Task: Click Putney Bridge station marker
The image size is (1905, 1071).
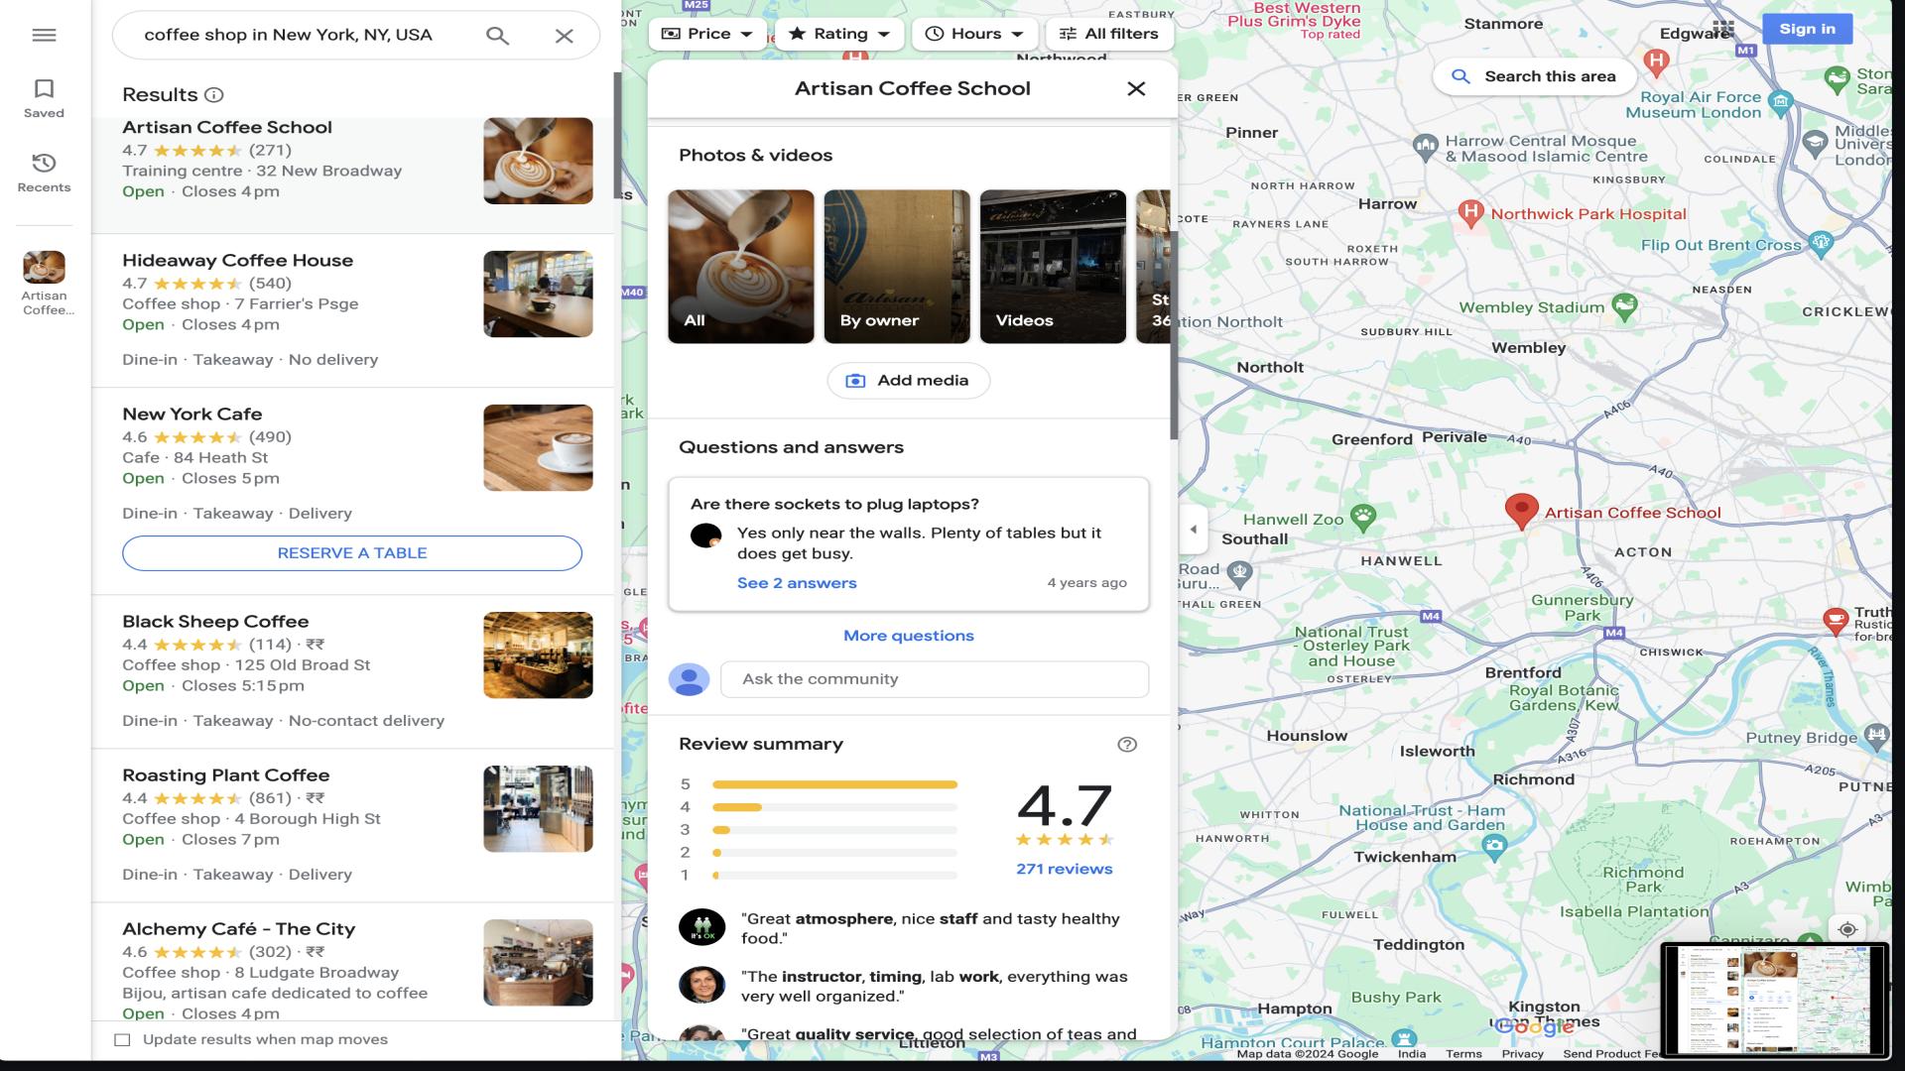Action: pyautogui.click(x=1876, y=735)
